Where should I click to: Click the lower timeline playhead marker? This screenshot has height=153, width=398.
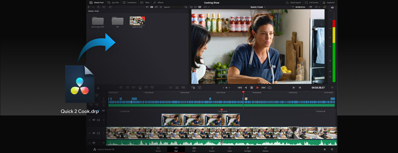point(221,110)
